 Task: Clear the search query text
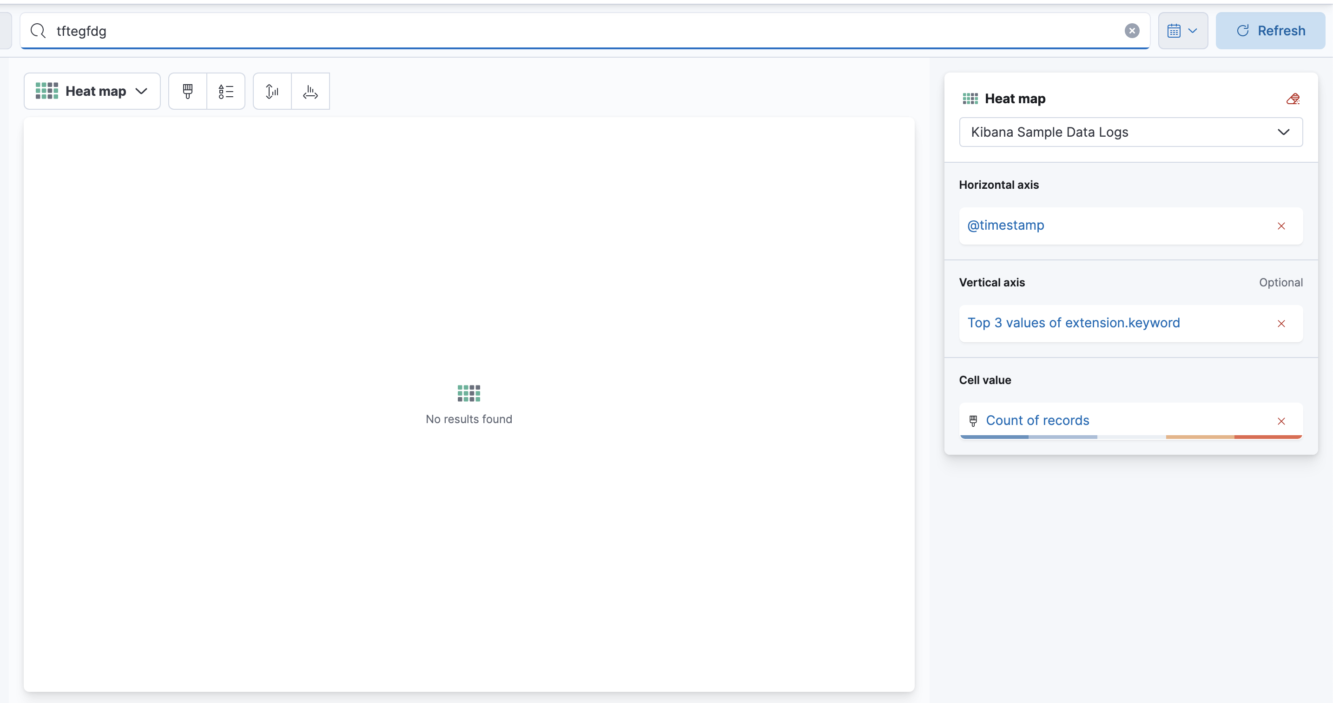coord(1132,31)
